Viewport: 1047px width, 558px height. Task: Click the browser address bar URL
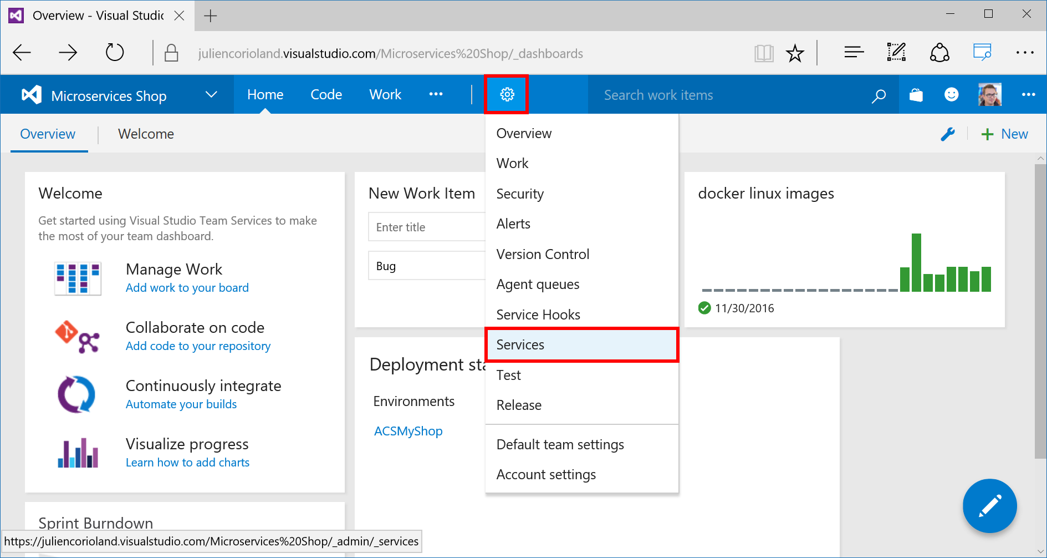point(390,54)
